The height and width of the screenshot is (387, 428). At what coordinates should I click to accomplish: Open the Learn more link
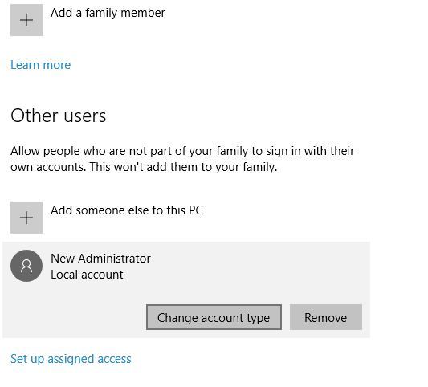40,65
